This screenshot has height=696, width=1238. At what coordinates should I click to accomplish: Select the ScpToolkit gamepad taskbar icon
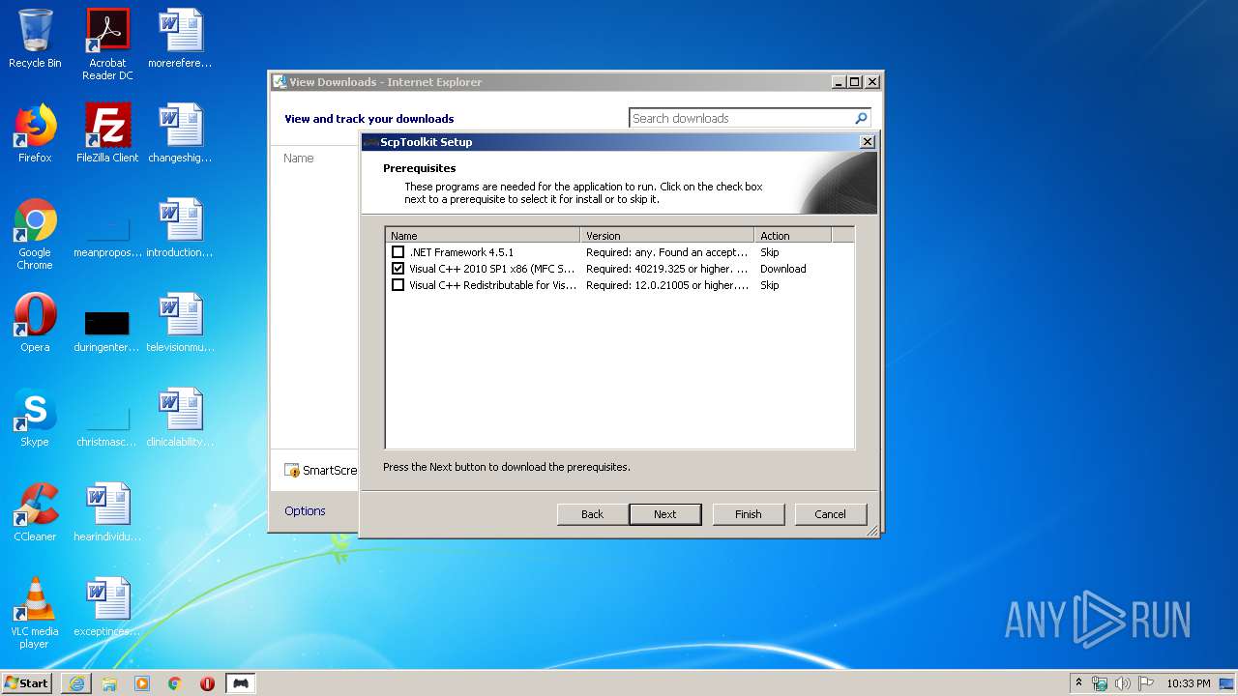(241, 683)
